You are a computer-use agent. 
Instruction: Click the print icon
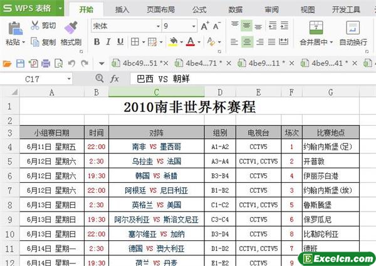(46, 63)
